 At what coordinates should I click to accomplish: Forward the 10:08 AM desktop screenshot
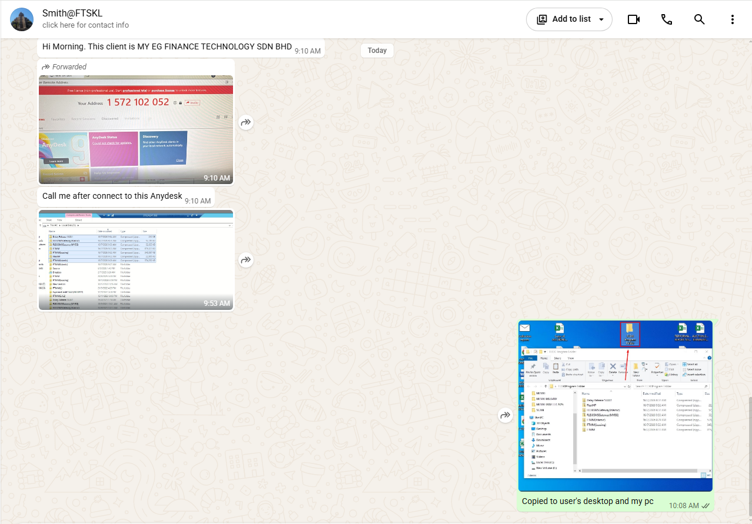point(505,415)
